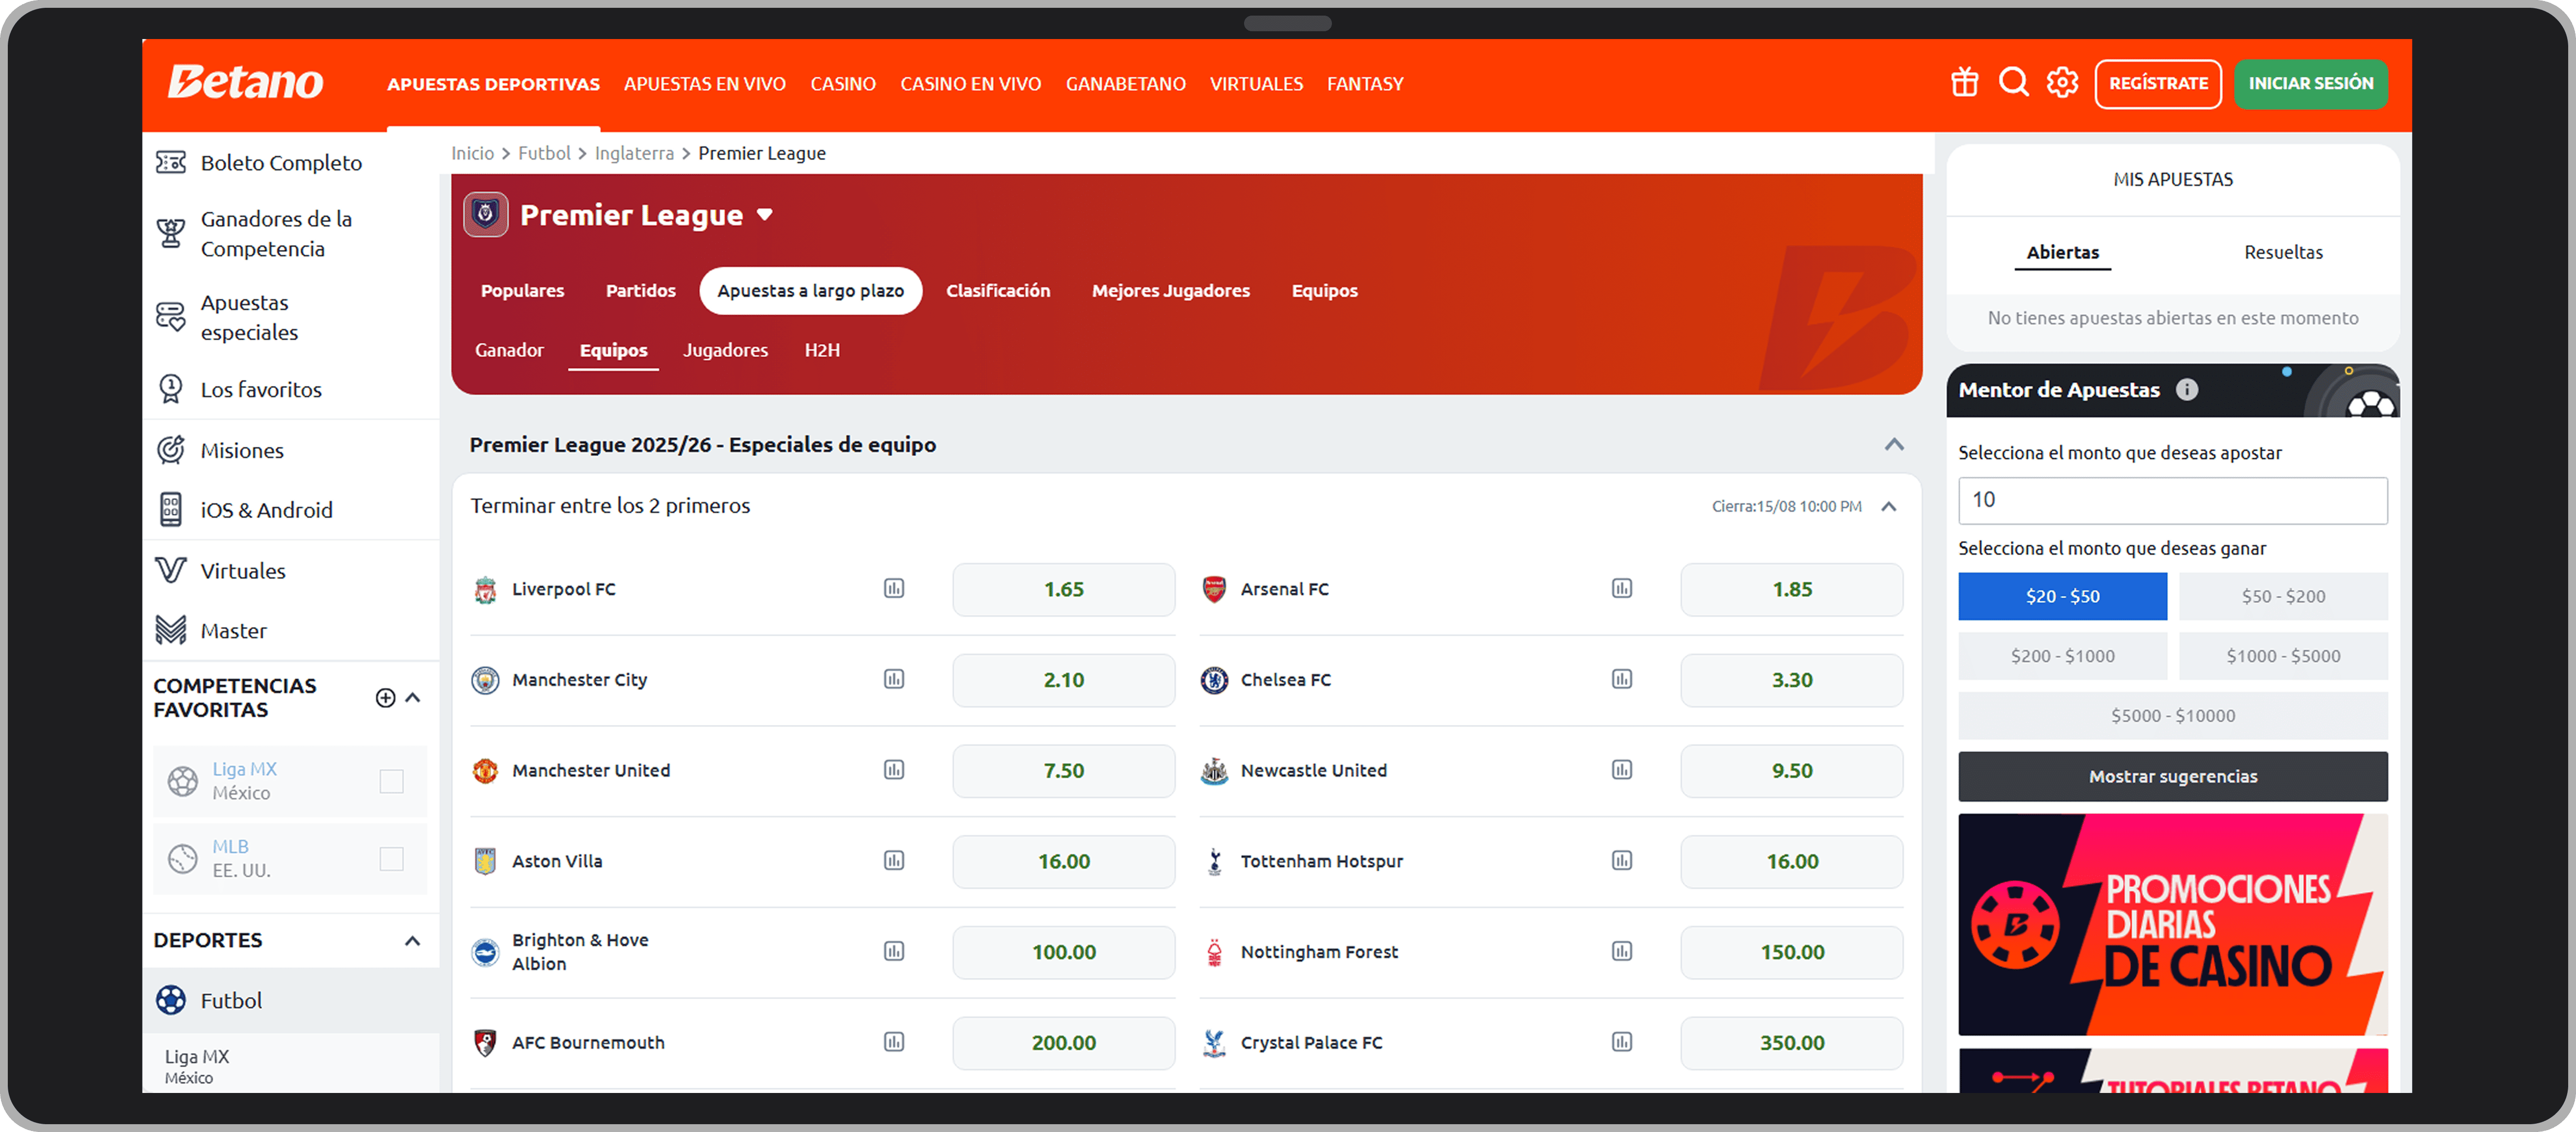Open stats icon for Liverpool FC

coord(894,588)
